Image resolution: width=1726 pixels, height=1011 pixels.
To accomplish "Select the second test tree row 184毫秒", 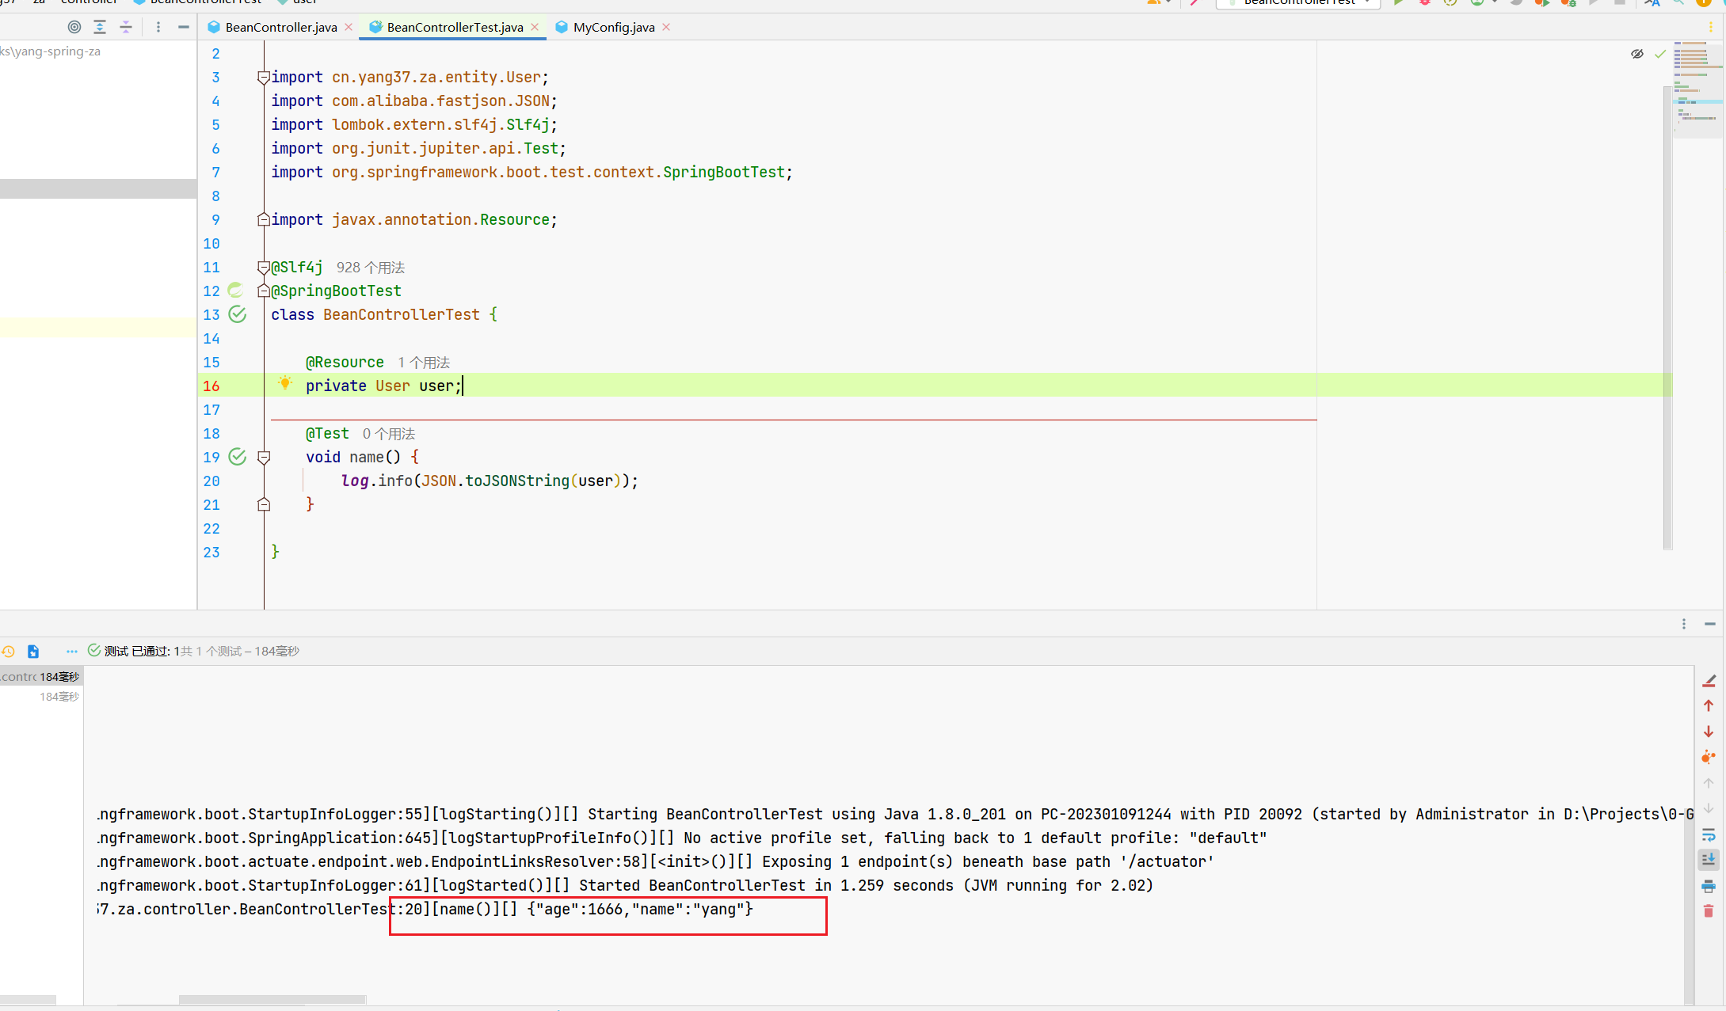I will click(41, 697).
